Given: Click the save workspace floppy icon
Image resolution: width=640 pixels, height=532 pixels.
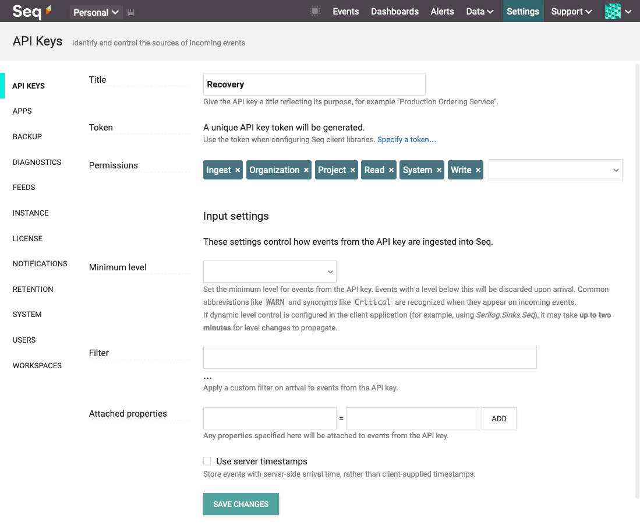Looking at the screenshot, I should tap(130, 13).
